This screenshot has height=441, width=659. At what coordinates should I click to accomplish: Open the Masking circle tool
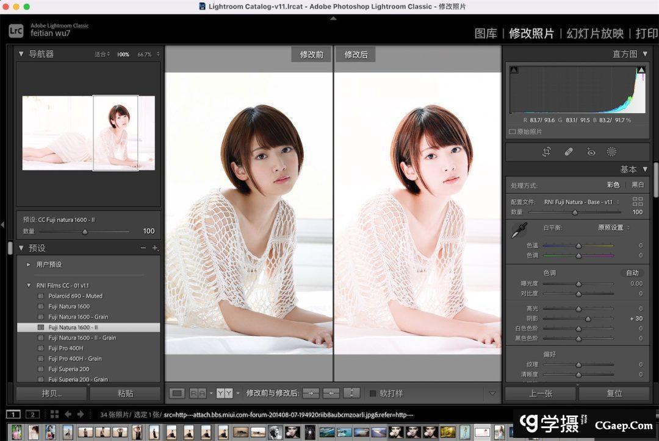pyautogui.click(x=612, y=152)
